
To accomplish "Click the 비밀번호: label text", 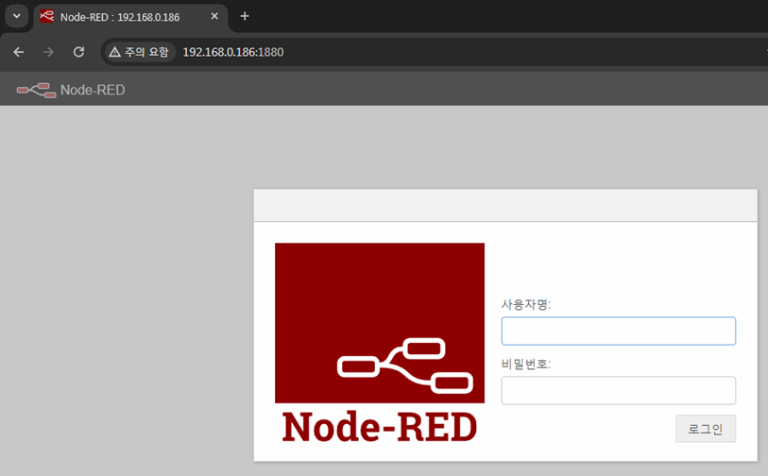I will tap(526, 364).
